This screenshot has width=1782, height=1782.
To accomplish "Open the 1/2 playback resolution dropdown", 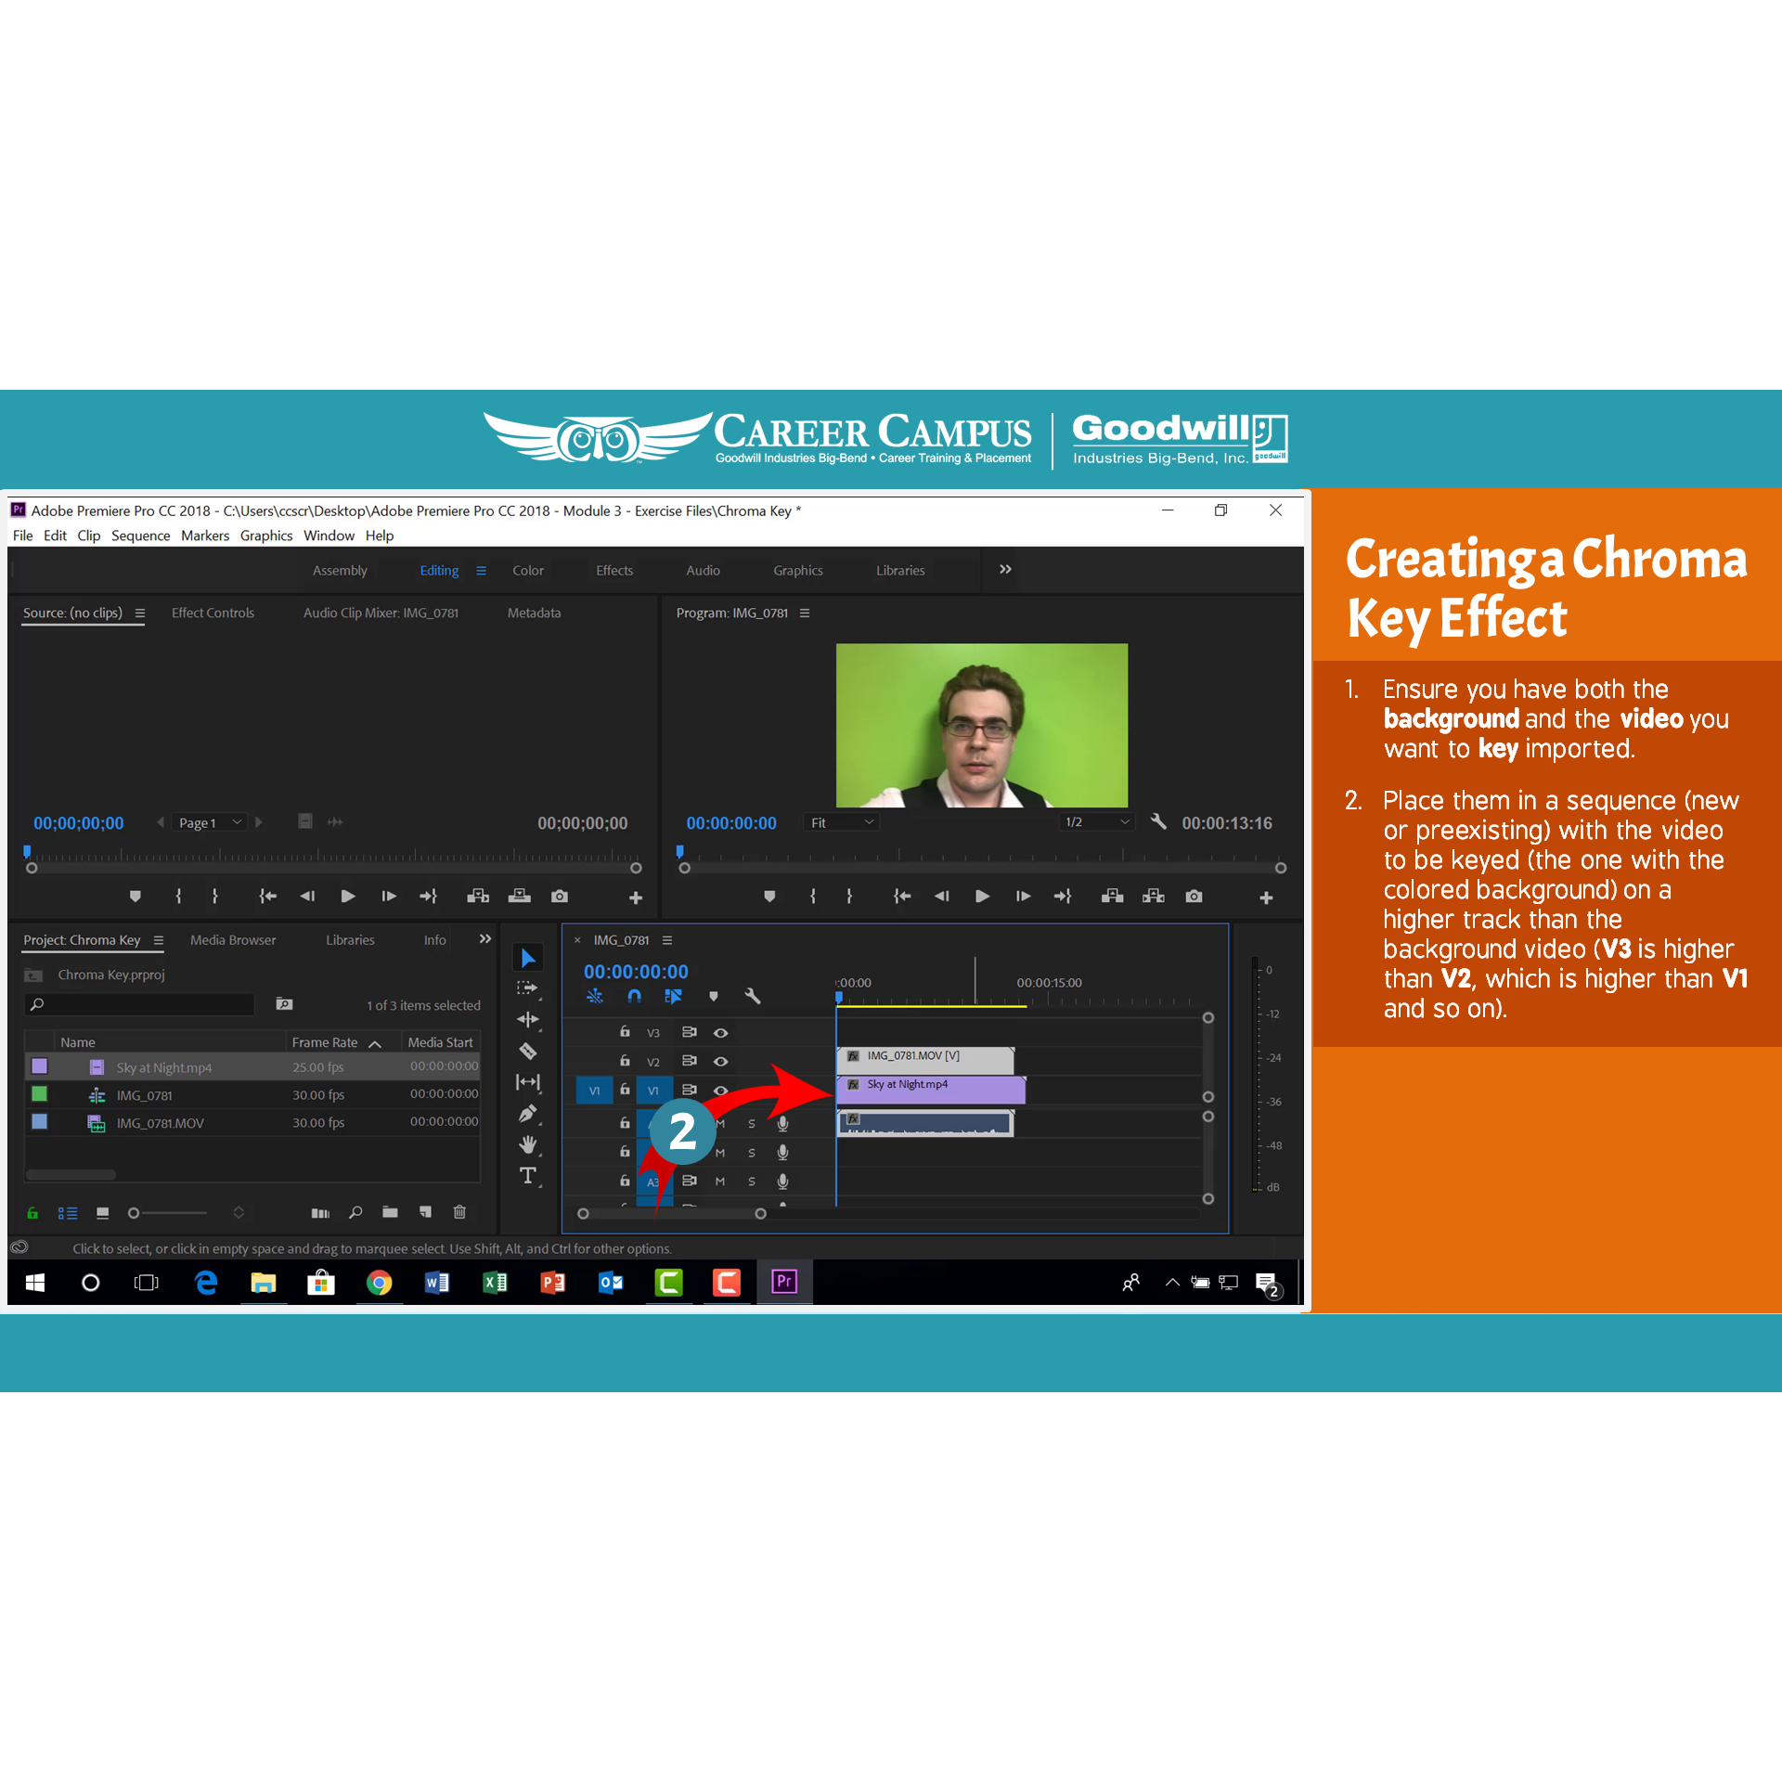I will click(1097, 822).
